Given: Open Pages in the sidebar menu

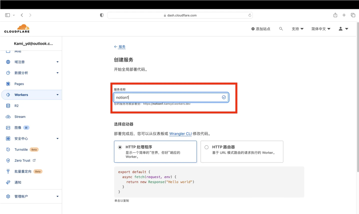Looking at the screenshot, I should point(19,84).
